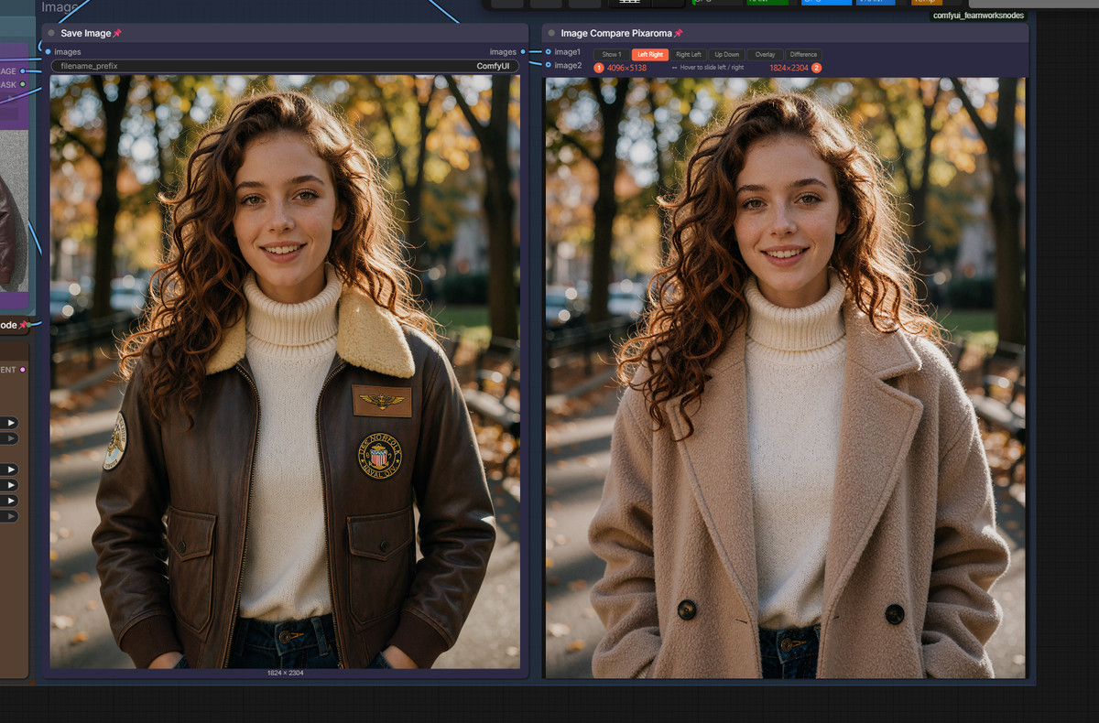Switch to Right Left compare mode
This screenshot has height=723, width=1099.
[x=689, y=55]
